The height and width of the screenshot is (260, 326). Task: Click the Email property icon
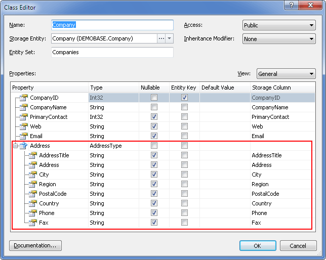24,136
